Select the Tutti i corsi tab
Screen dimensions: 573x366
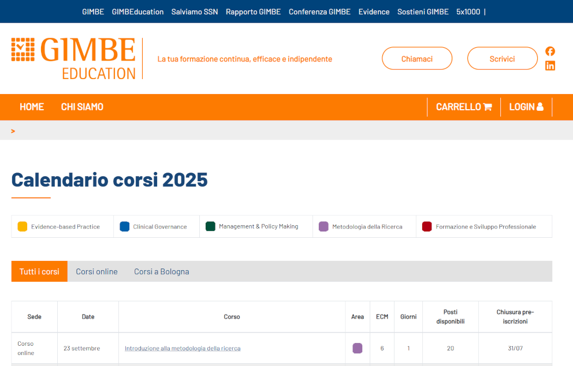pos(39,271)
